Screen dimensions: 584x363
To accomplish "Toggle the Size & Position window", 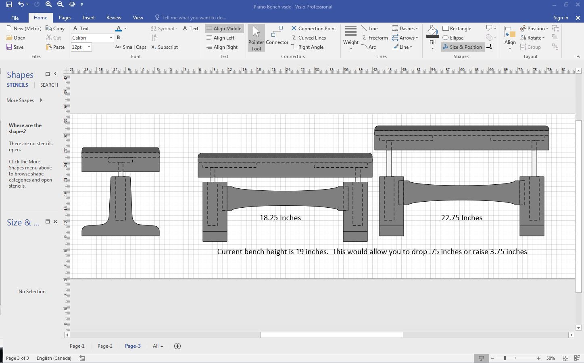I will (463, 47).
